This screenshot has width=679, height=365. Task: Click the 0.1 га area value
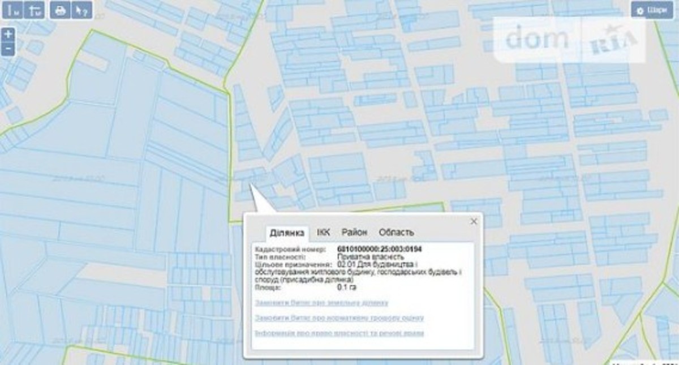point(346,287)
